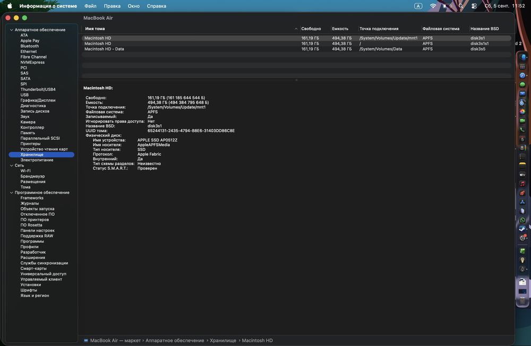Collapse the Аппаратное обеспечение section
Screen dimensions: 531x346
[x=12, y=30]
